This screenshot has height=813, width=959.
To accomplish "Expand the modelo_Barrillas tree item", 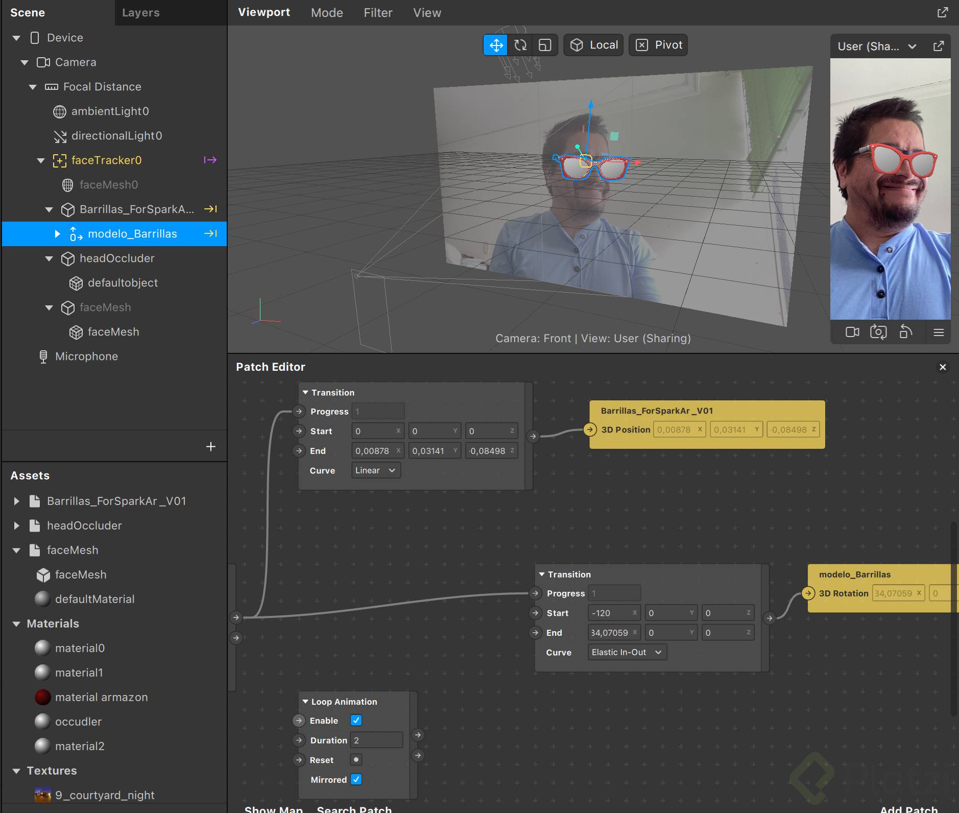I will (58, 234).
